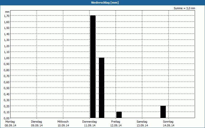Click the 0,80 y-axis value
Image resolution: width=205 pixels, height=128 pixels.
(x=7, y=70)
